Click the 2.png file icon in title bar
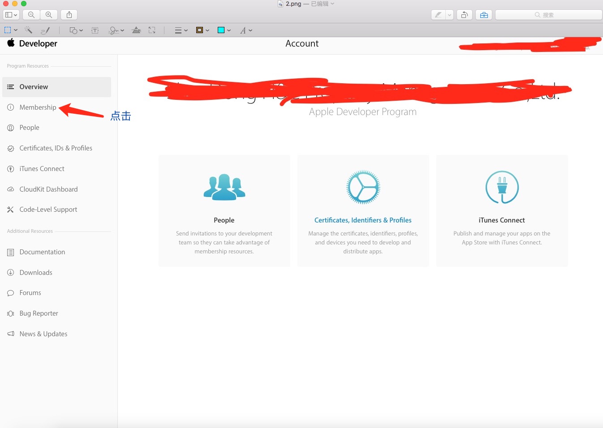 (280, 4)
